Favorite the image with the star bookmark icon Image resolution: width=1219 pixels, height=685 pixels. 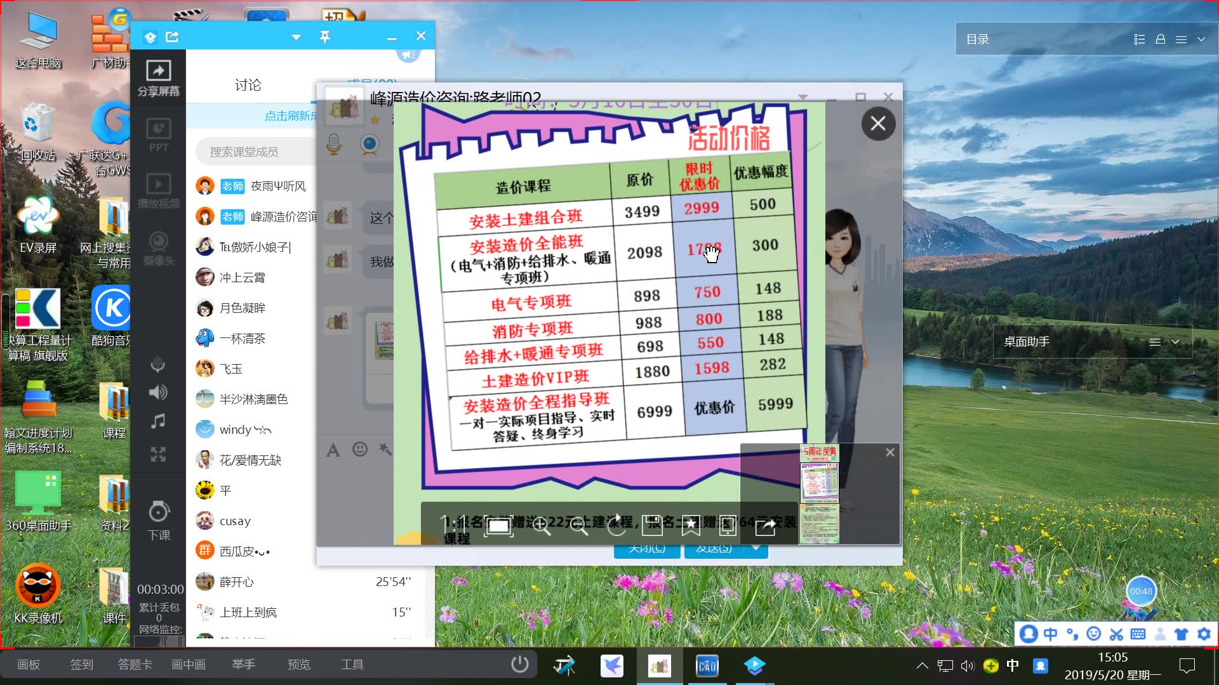click(x=690, y=525)
